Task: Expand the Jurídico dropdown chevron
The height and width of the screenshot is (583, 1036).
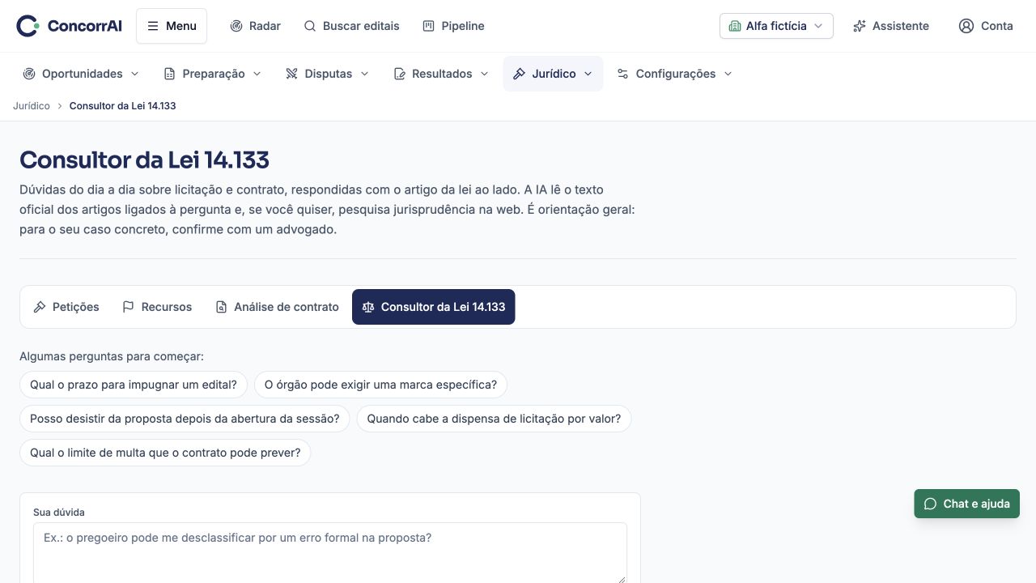Action: click(x=588, y=74)
